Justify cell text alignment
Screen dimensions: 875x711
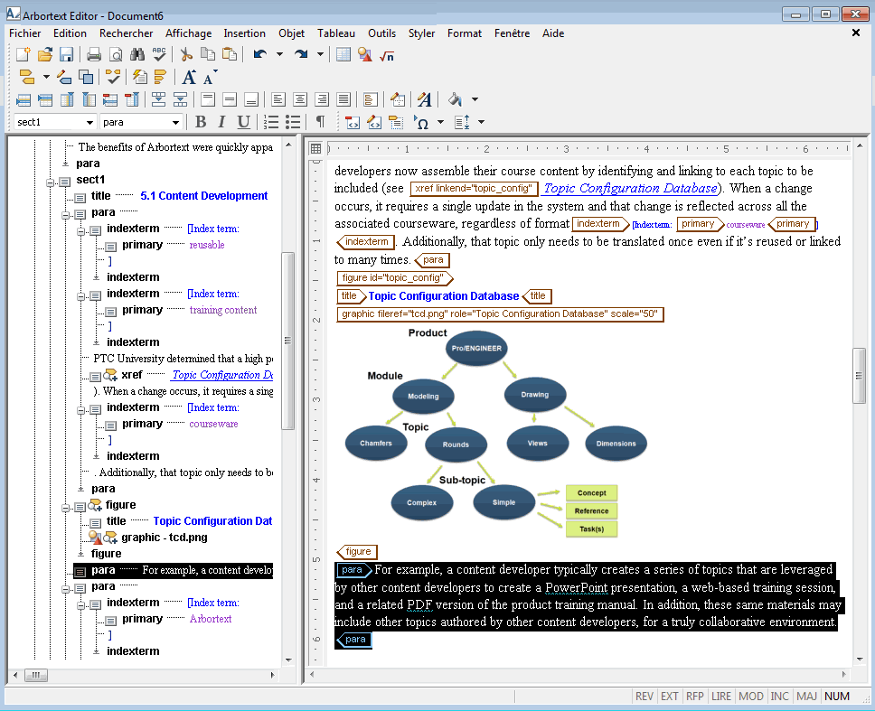tap(343, 99)
